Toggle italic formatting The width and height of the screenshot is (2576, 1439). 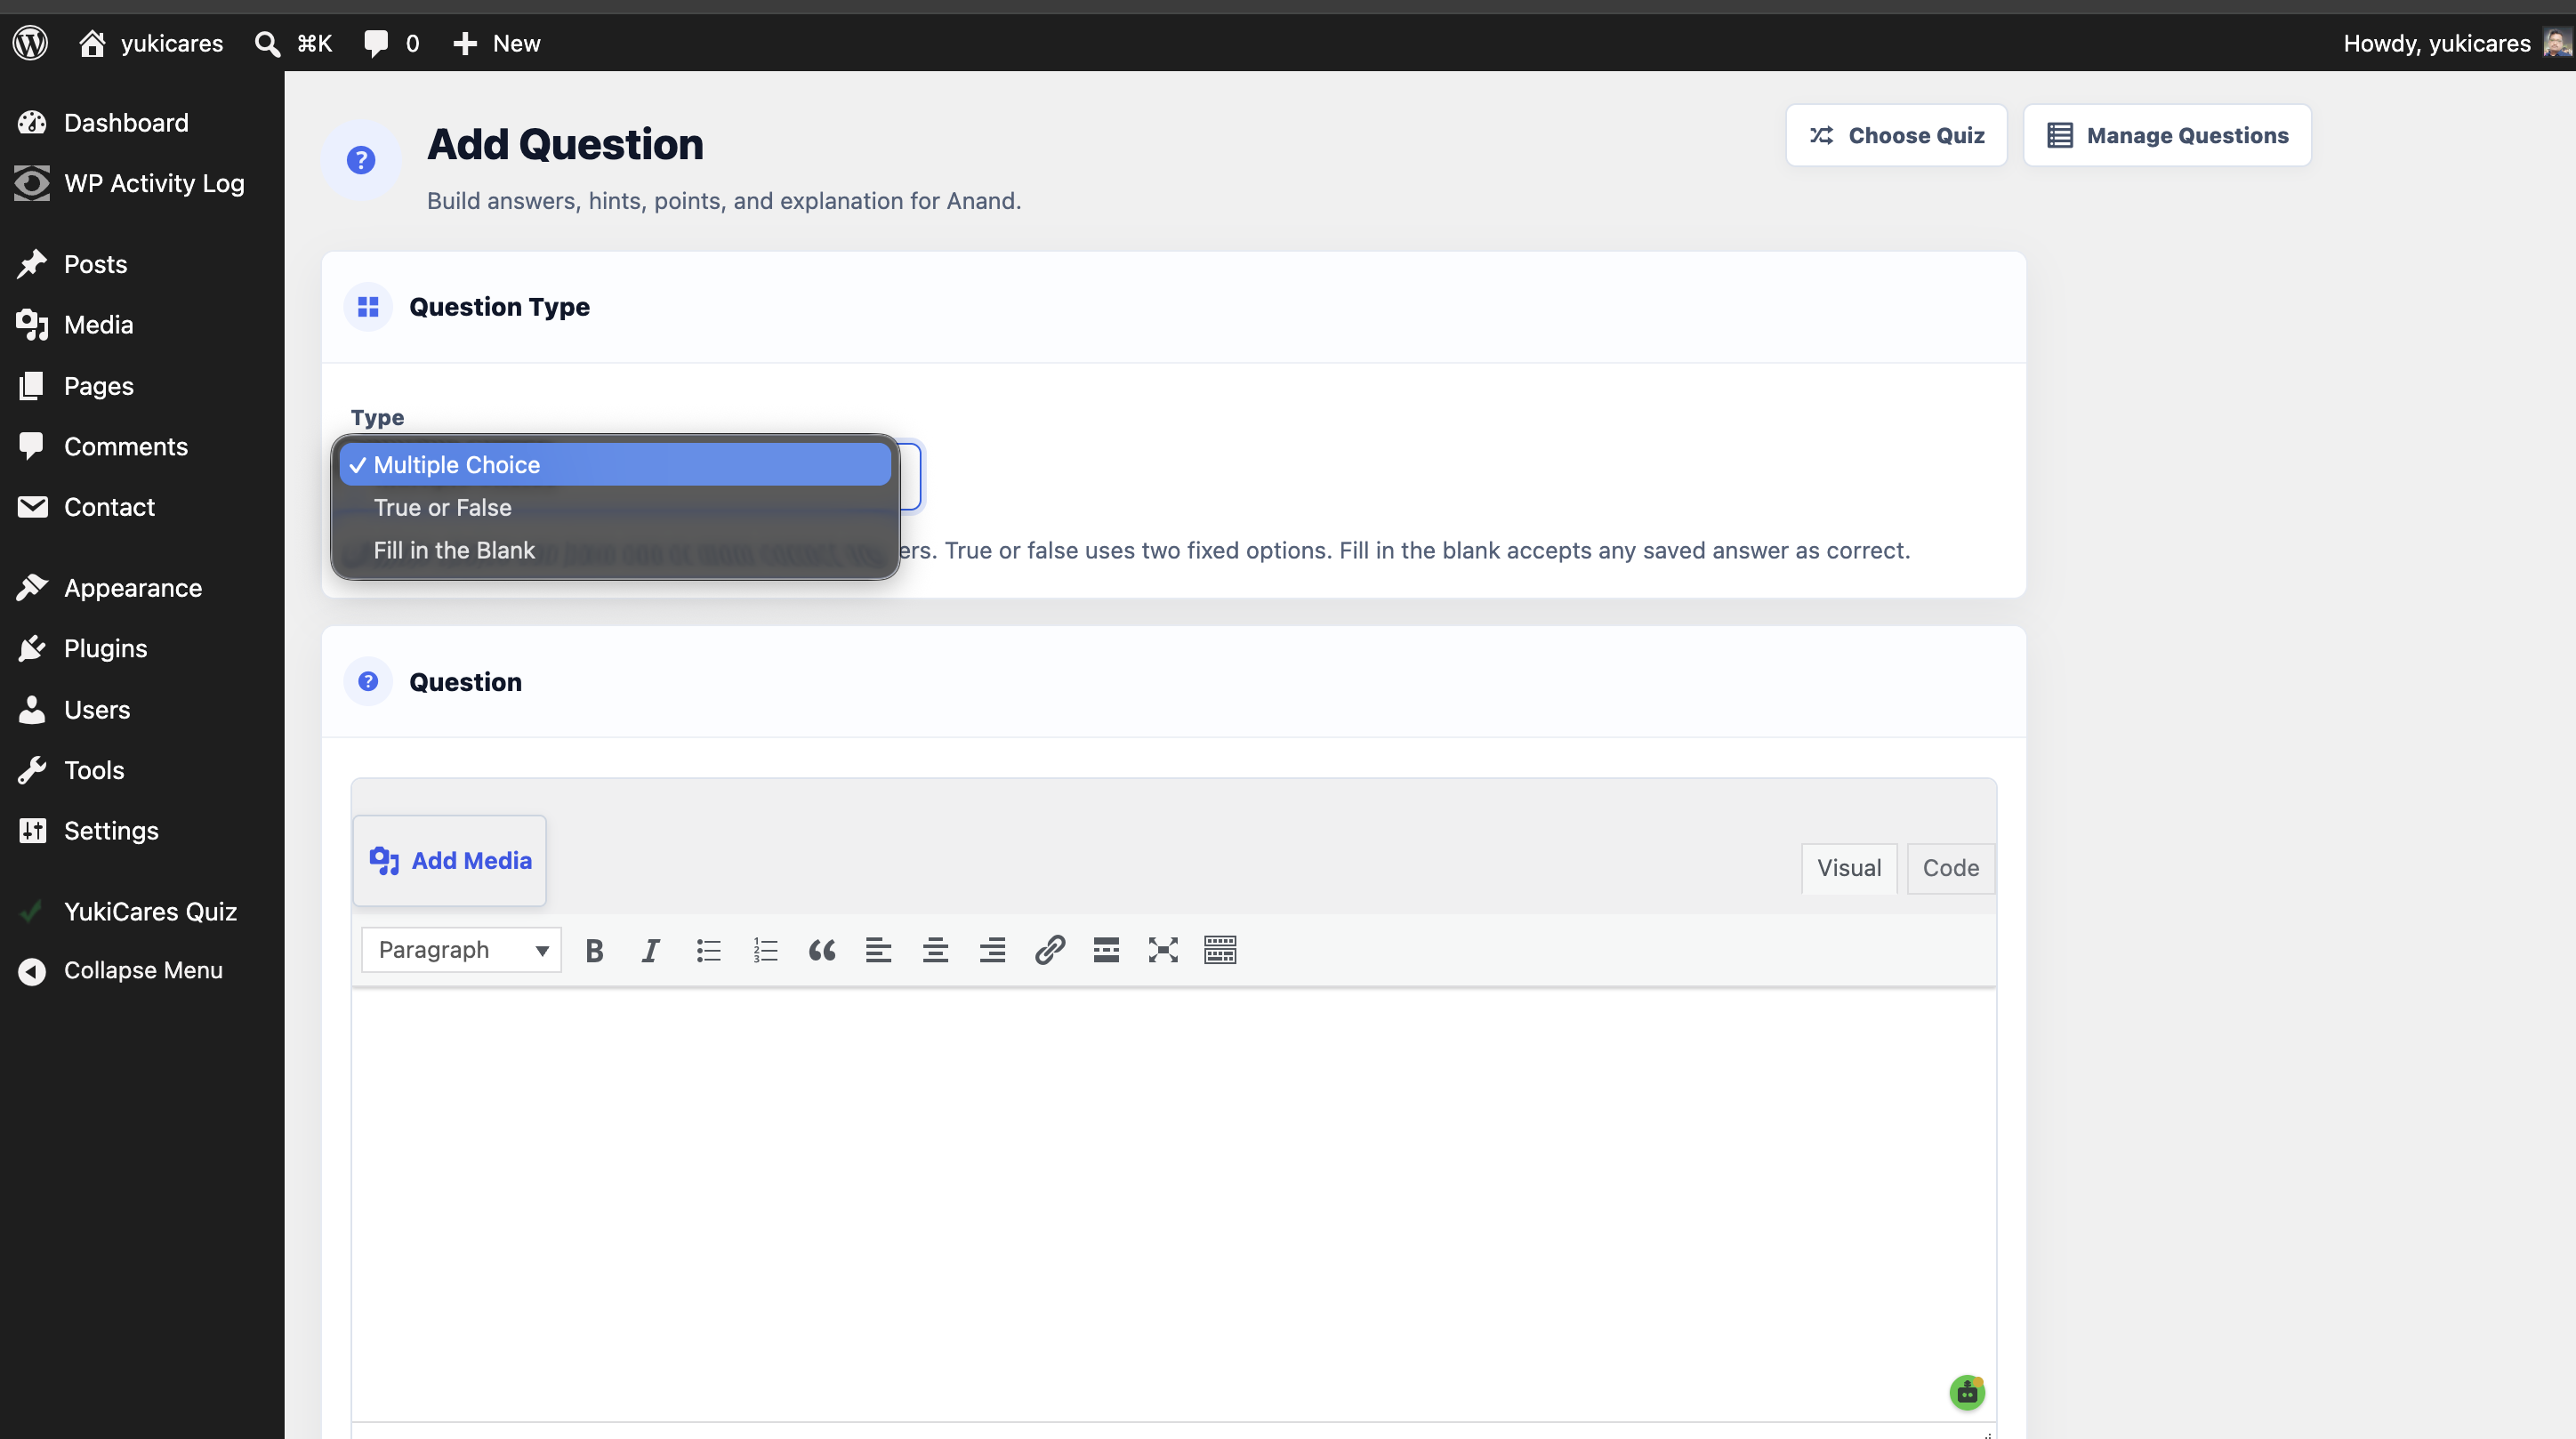click(651, 950)
